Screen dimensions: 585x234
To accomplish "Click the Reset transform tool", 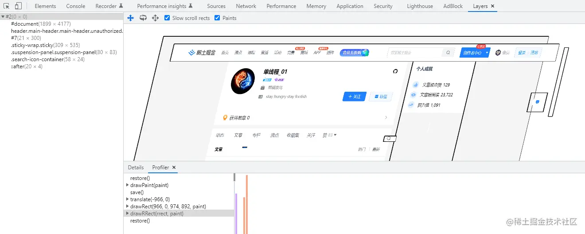I will [x=155, y=18].
